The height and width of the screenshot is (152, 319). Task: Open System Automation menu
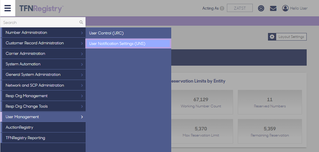tap(43, 64)
